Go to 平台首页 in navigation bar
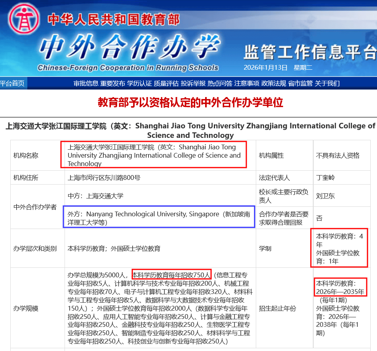377x351 pixels. (x=12, y=83)
